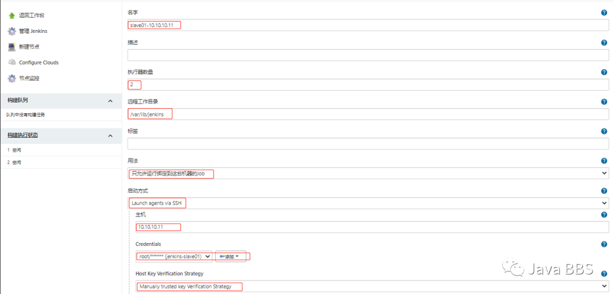Open help for Host Key Verification Strategy

point(604,274)
